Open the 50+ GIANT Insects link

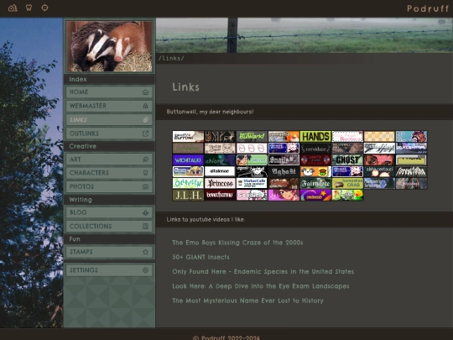pos(200,257)
